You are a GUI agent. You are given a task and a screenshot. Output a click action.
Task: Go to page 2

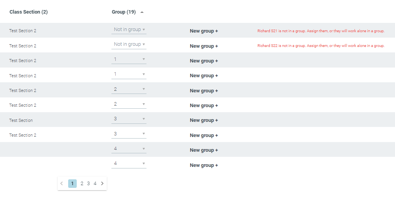point(82,184)
